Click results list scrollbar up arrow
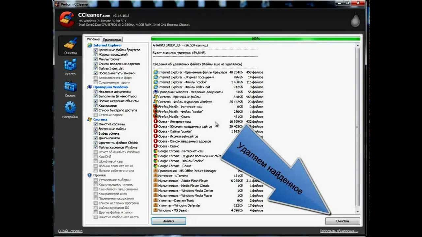The height and width of the screenshot is (237, 422). click(x=358, y=45)
